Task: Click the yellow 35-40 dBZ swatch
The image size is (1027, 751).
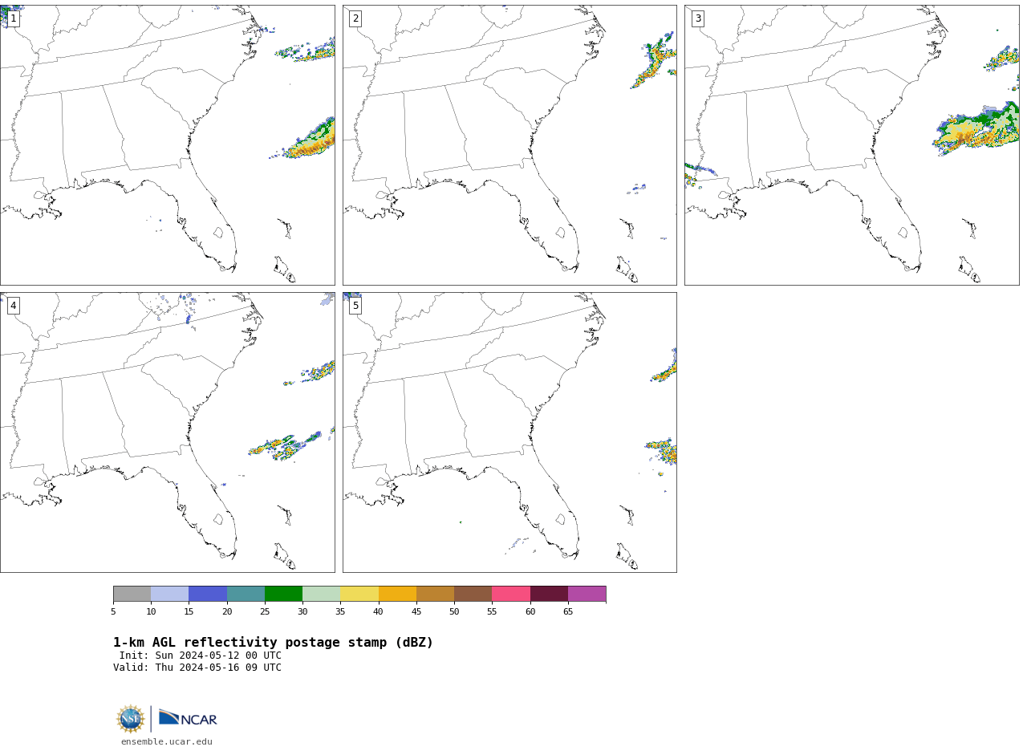Action: [359, 594]
